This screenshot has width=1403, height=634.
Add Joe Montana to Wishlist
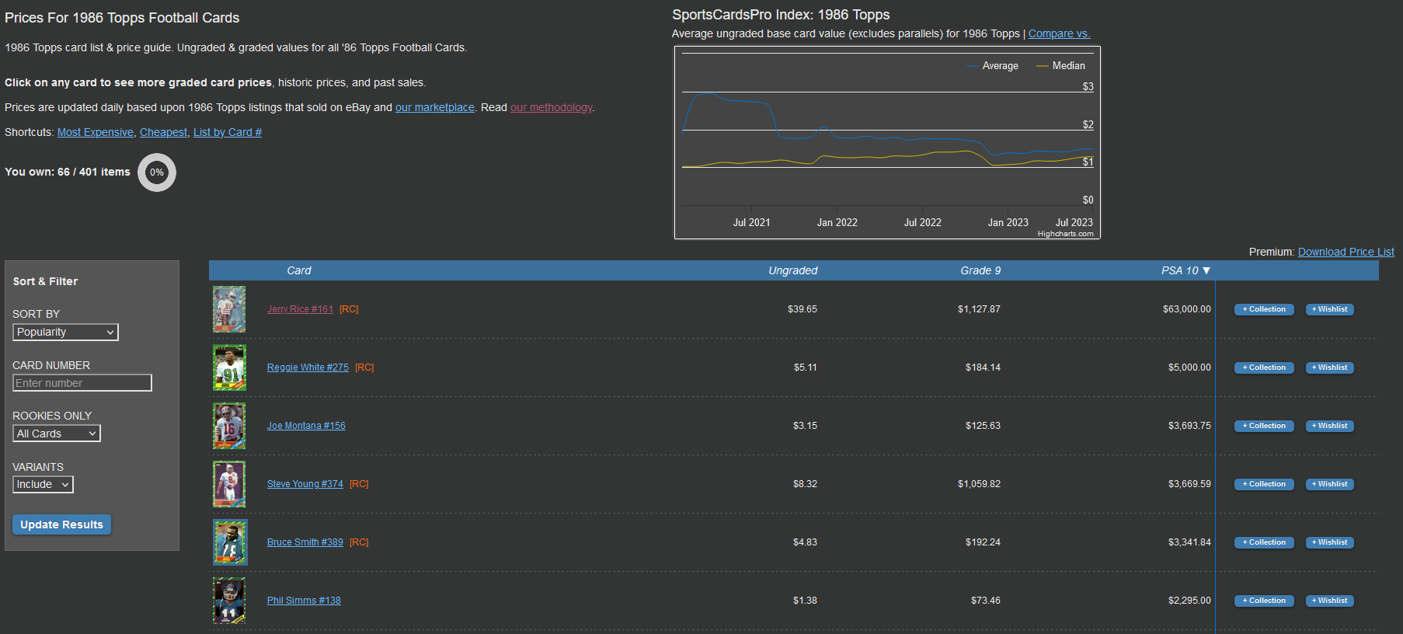click(1329, 426)
